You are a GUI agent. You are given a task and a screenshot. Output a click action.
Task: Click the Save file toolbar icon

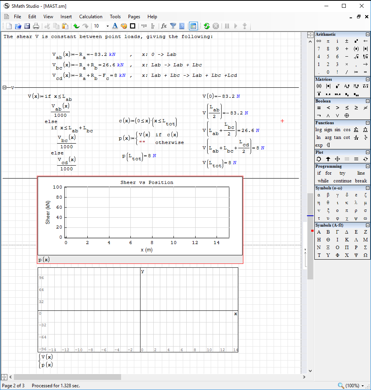pos(27,26)
